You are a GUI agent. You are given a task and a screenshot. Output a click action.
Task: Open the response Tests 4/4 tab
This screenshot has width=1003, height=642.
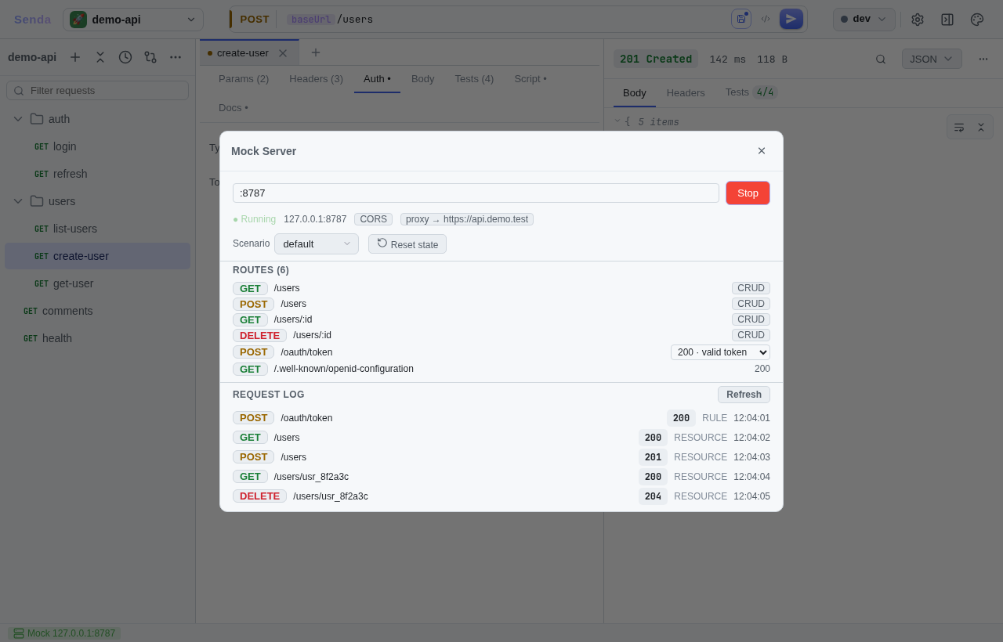tap(751, 92)
